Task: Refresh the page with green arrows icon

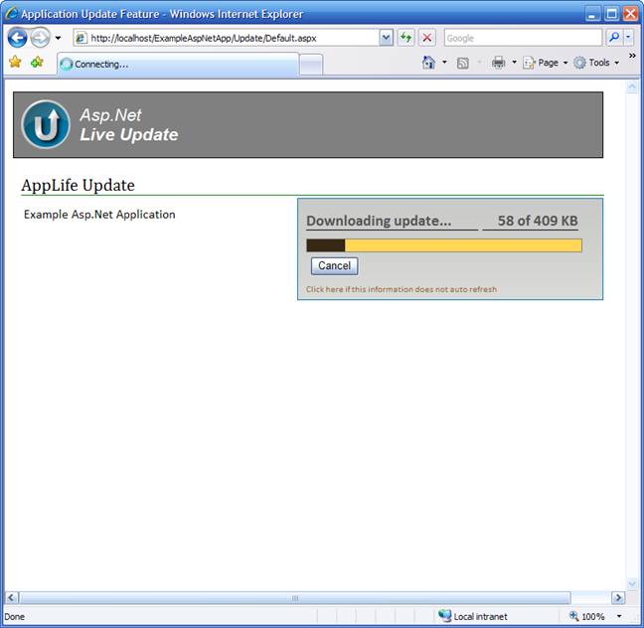Action: pos(405,38)
